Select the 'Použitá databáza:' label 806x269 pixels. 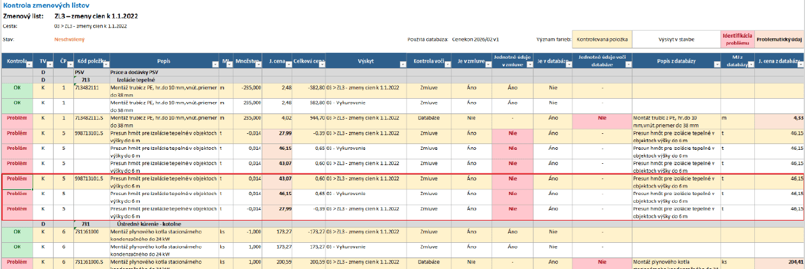428,40
